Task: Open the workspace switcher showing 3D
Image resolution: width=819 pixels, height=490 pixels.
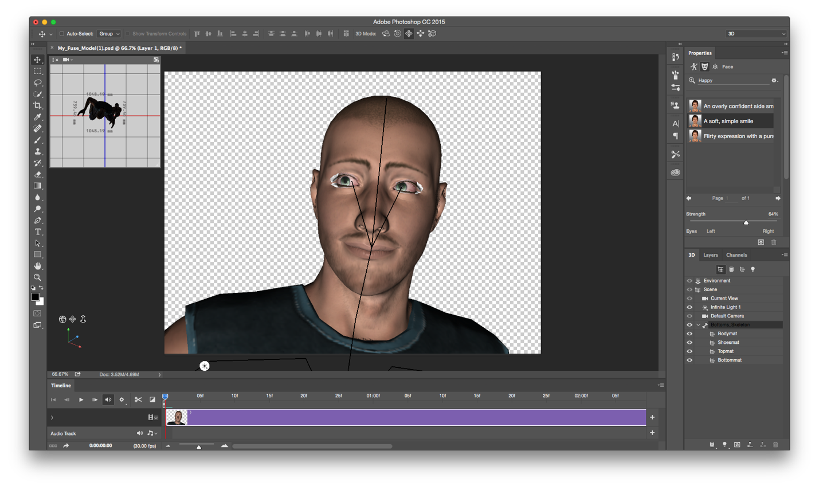Action: click(x=755, y=33)
